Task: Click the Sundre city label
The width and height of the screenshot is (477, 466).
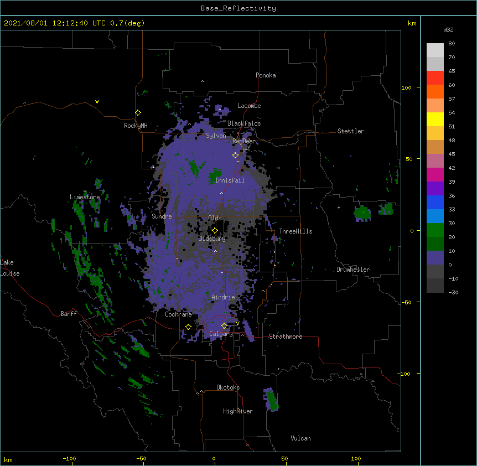Action: click(x=162, y=216)
